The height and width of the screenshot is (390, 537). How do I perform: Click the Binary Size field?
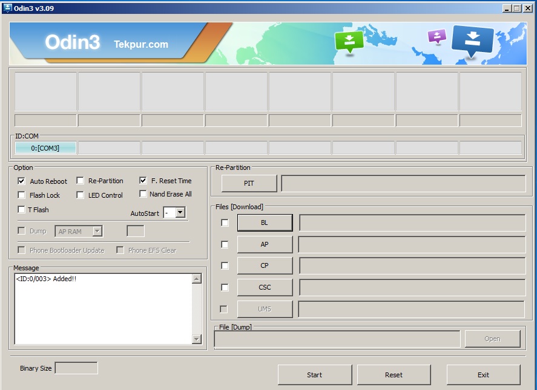[x=76, y=368]
